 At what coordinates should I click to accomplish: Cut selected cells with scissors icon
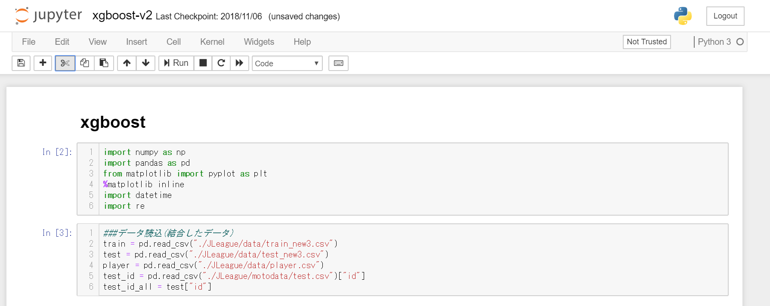click(x=65, y=63)
